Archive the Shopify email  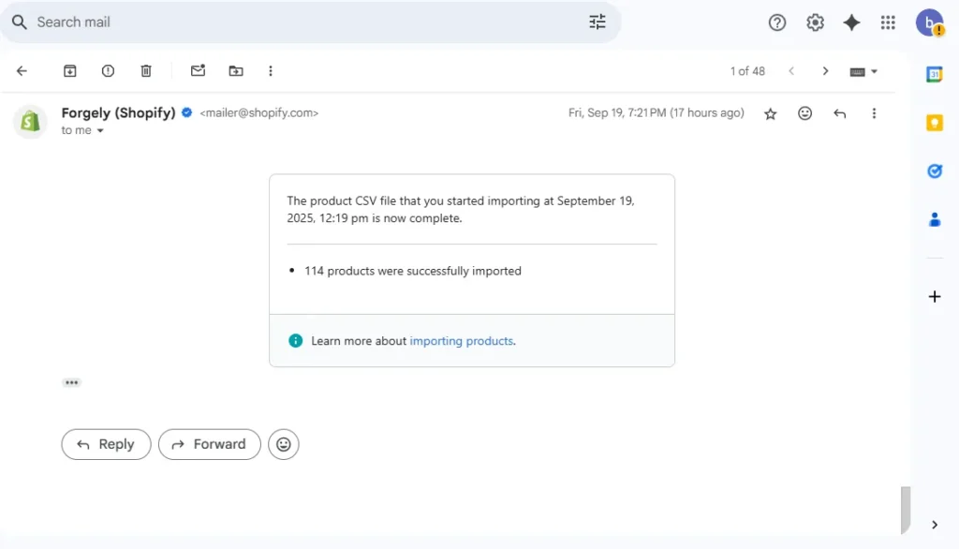click(x=69, y=70)
